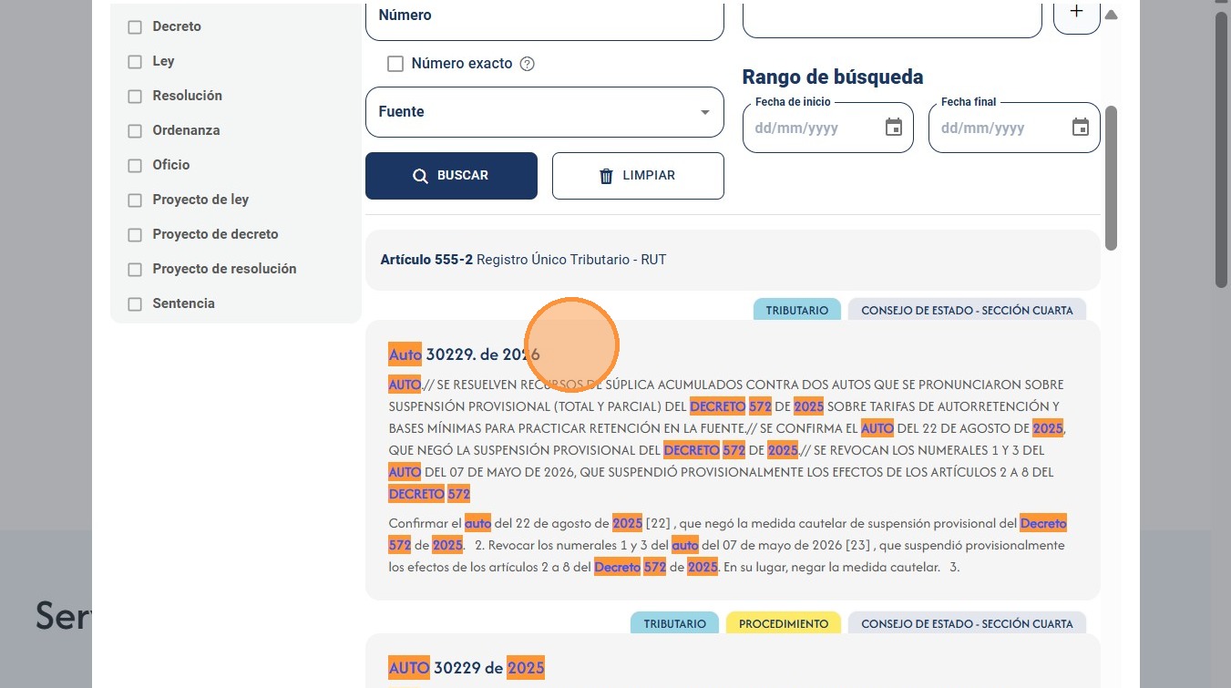Image resolution: width=1231 pixels, height=688 pixels.
Task: Open Artículo 555-2 Registro Único Tributario
Action: (x=523, y=260)
